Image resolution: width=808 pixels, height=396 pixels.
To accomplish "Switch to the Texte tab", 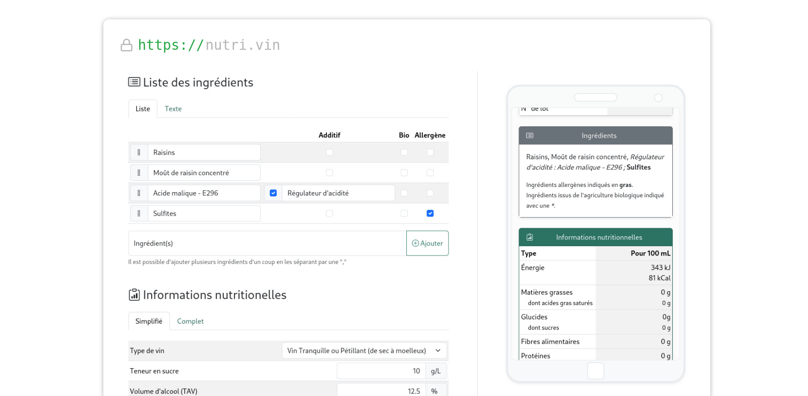I will click(x=173, y=109).
